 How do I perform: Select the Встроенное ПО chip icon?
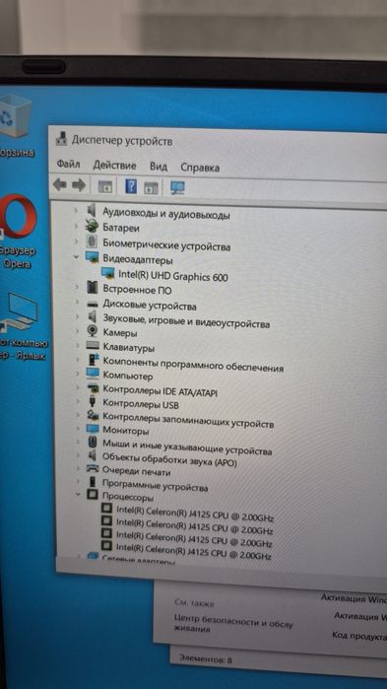pyautogui.click(x=93, y=288)
